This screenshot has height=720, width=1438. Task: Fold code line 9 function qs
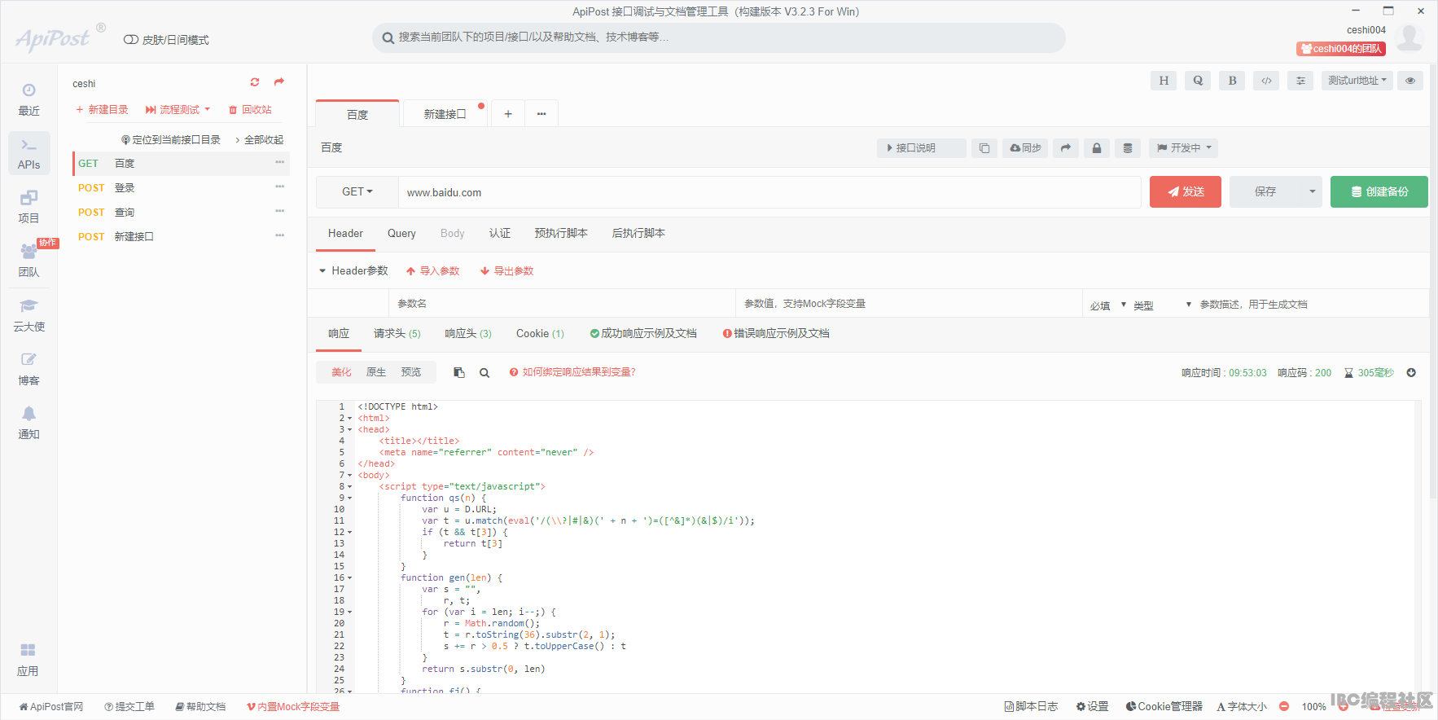click(350, 498)
